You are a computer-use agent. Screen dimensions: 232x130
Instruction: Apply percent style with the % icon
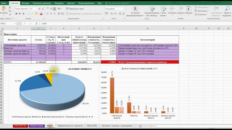pyautogui.click(x=112, y=13)
